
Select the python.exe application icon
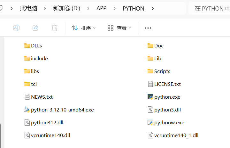point(150,97)
